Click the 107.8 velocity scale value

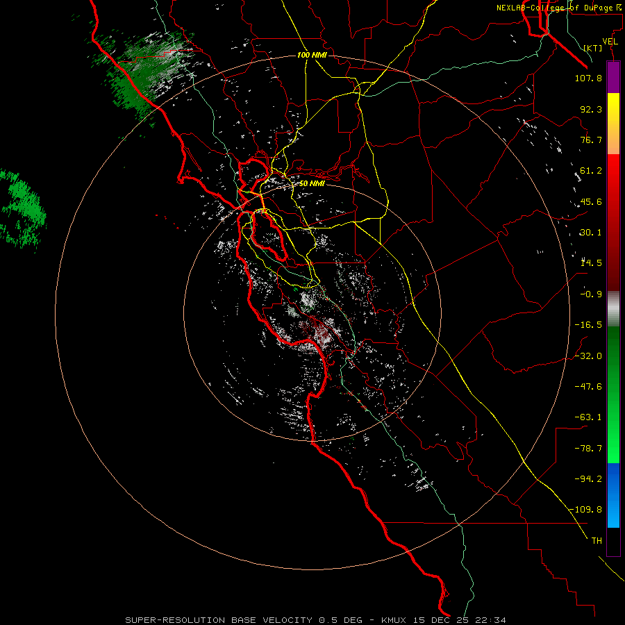(588, 78)
